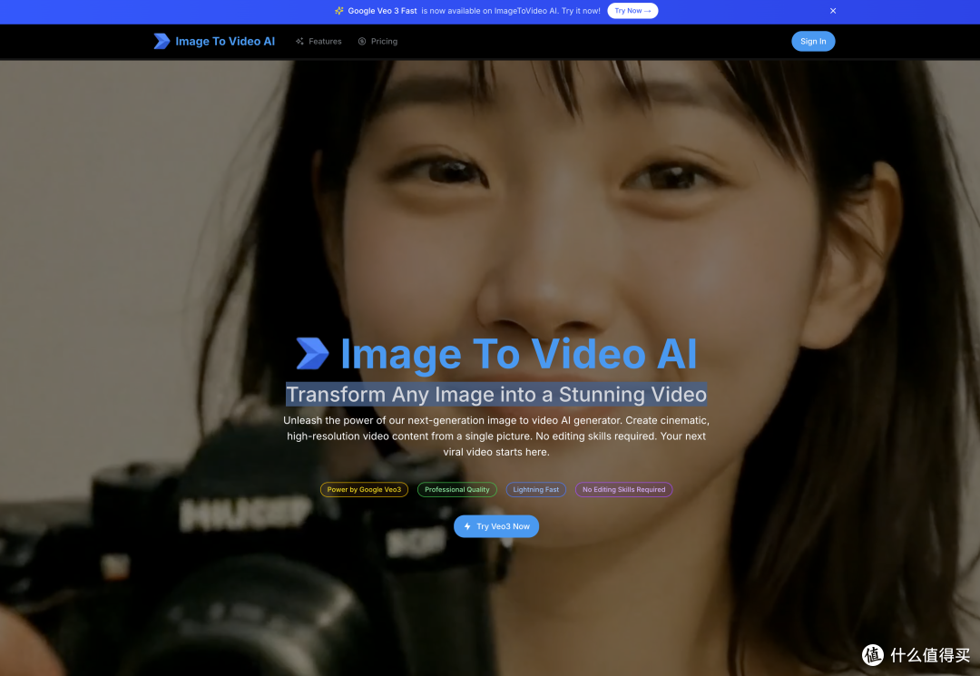This screenshot has height=676, width=980.
Task: Click the Lightning Fast badge
Action: 535,490
